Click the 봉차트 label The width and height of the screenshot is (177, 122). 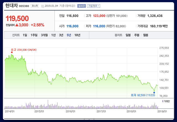pos(118,35)
